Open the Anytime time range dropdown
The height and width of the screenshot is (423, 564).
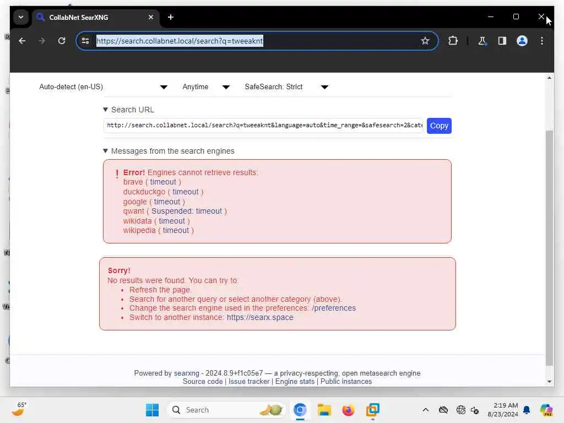click(x=206, y=87)
